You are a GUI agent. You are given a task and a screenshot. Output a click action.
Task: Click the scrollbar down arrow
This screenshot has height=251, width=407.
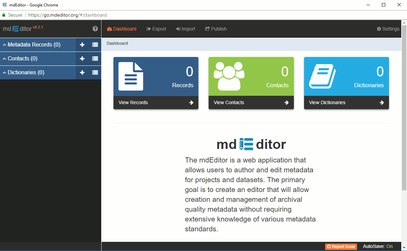coord(404,248)
